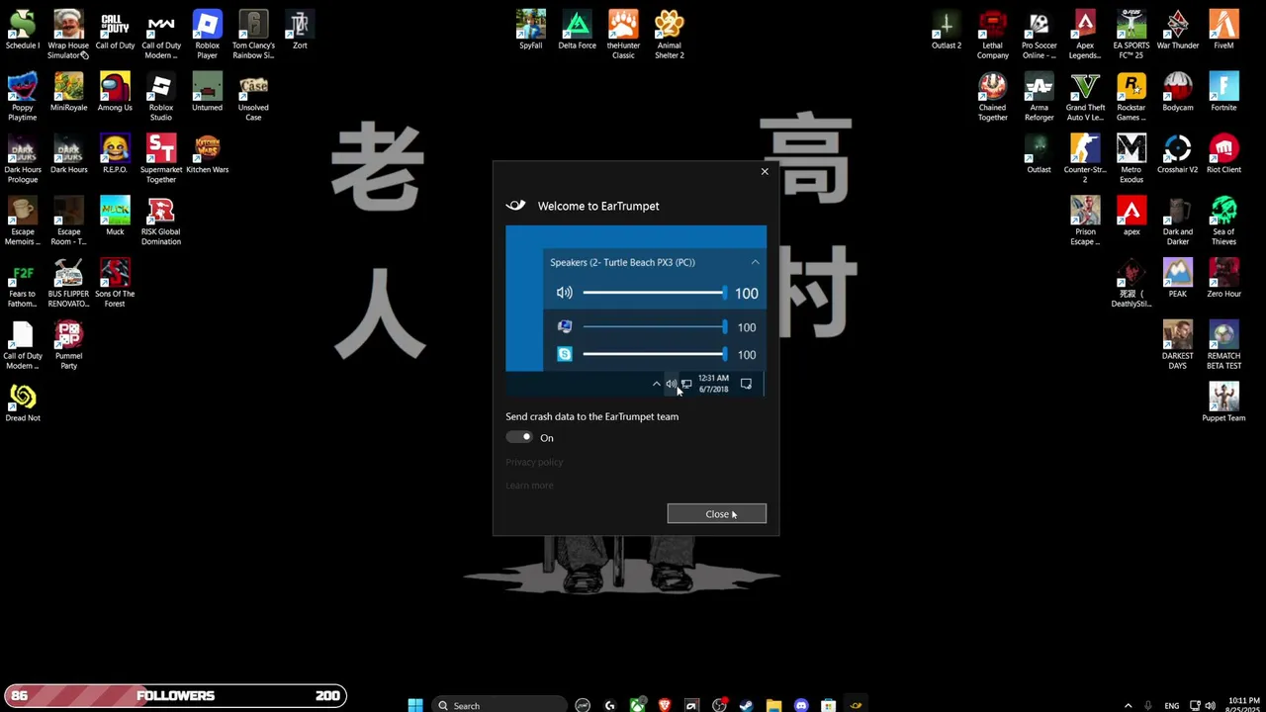Dismiss welcome dialog with the X button

(764, 172)
